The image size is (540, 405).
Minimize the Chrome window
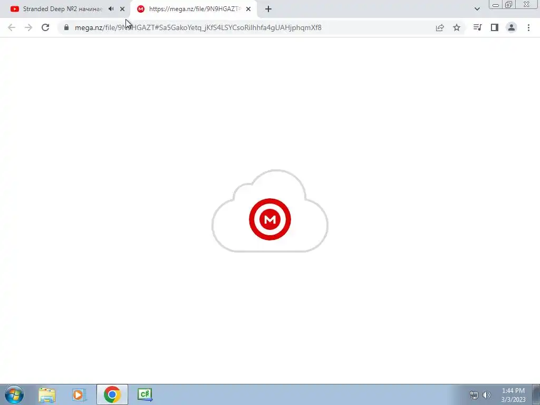click(496, 5)
